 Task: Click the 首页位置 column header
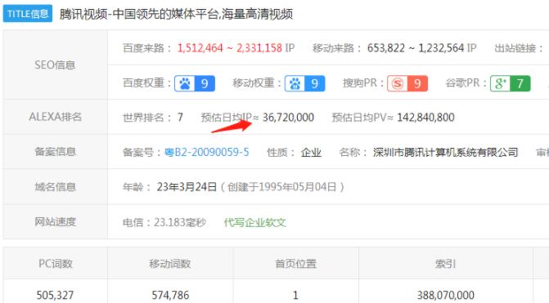295,263
